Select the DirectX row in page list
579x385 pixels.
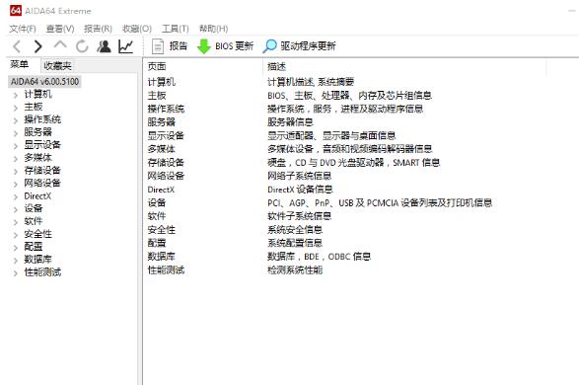coord(161,190)
